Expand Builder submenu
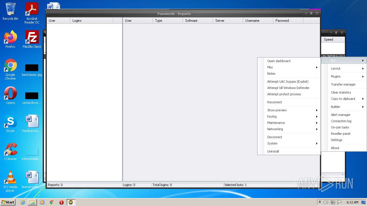 coord(344,107)
